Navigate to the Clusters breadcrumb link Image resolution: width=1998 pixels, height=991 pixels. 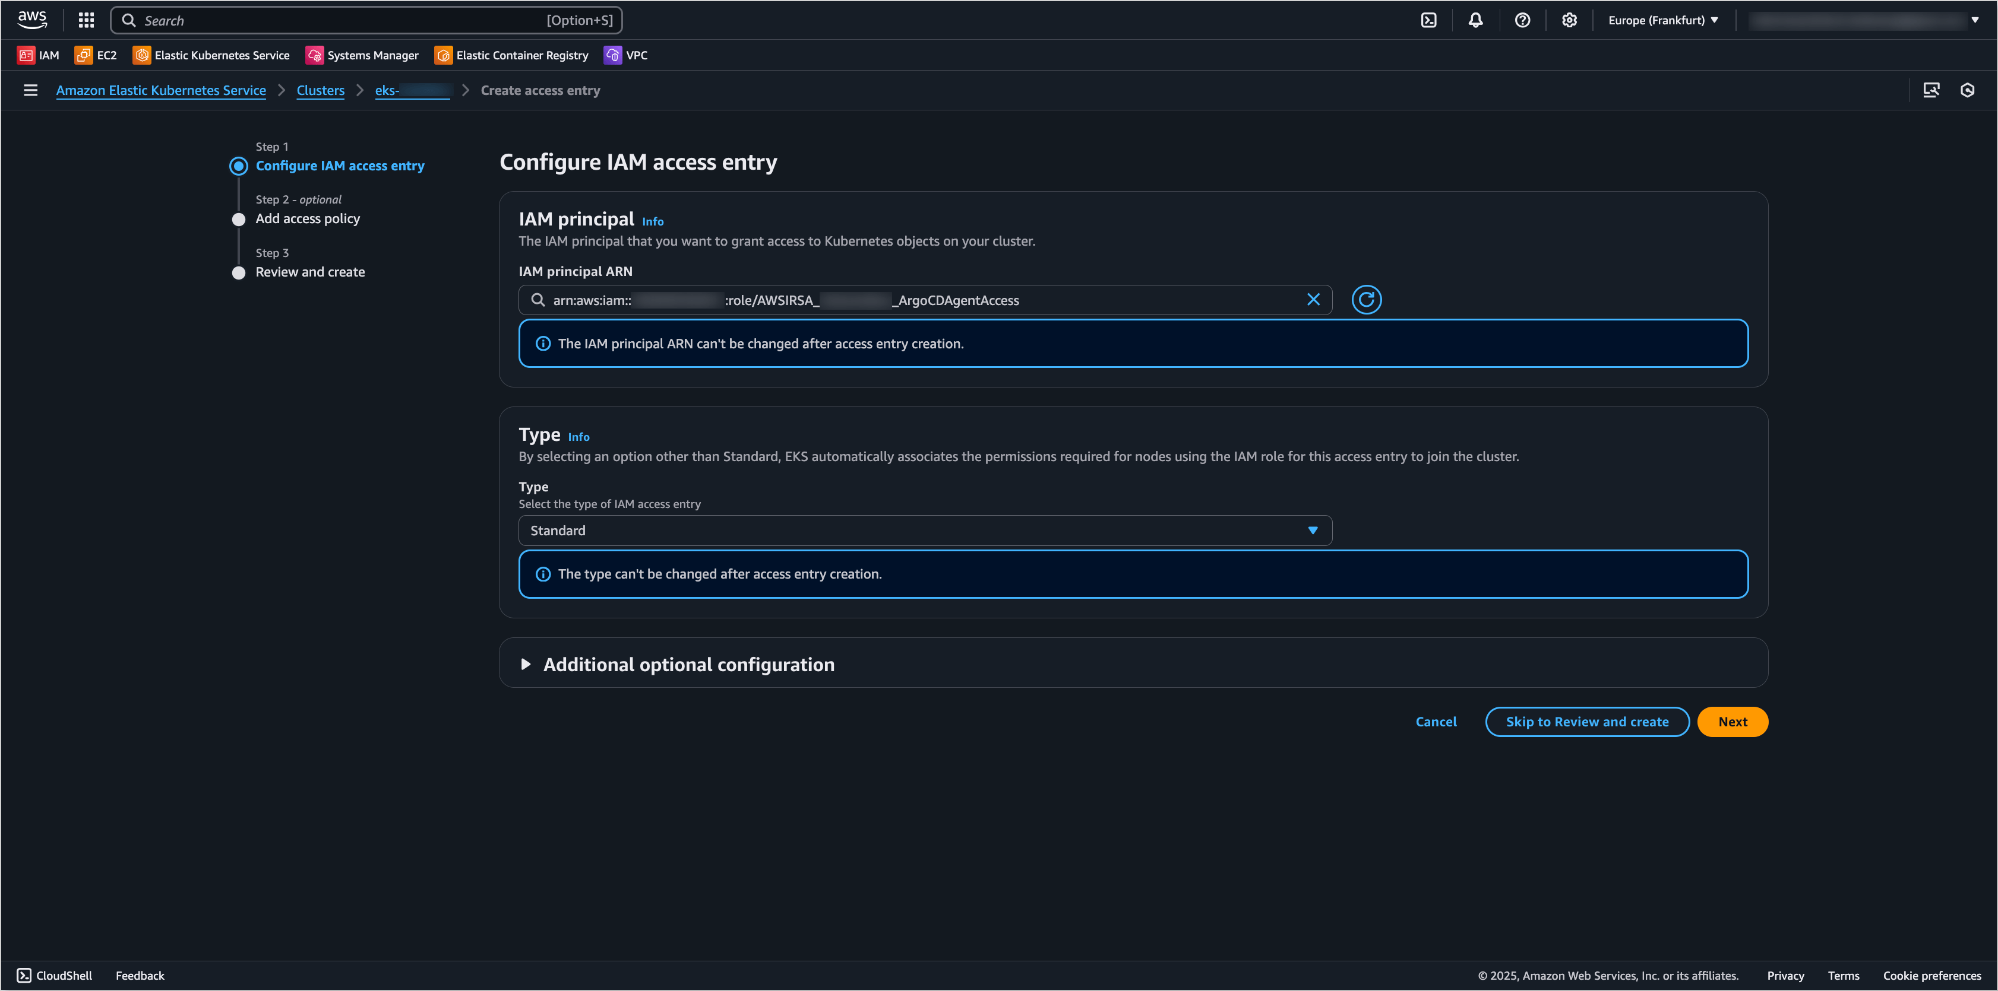point(320,90)
